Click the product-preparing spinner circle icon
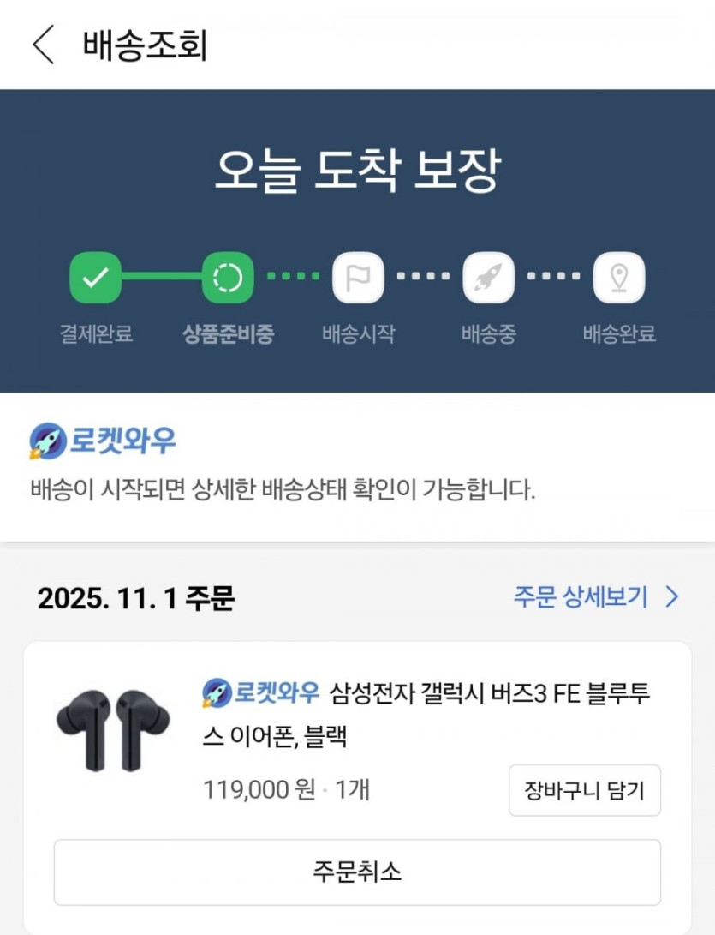Image resolution: width=715 pixels, height=935 pixels. [228, 277]
